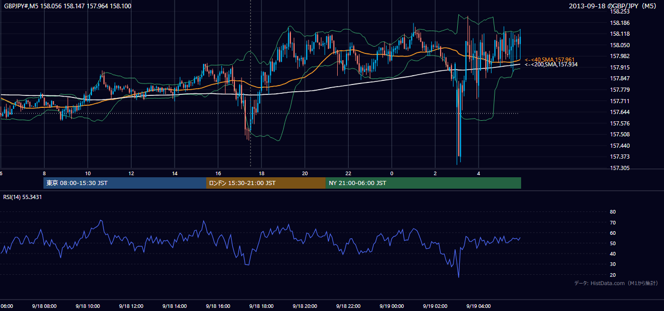664x311 pixels.
Task: Click RSI scale label 30
Action: click(x=613, y=264)
